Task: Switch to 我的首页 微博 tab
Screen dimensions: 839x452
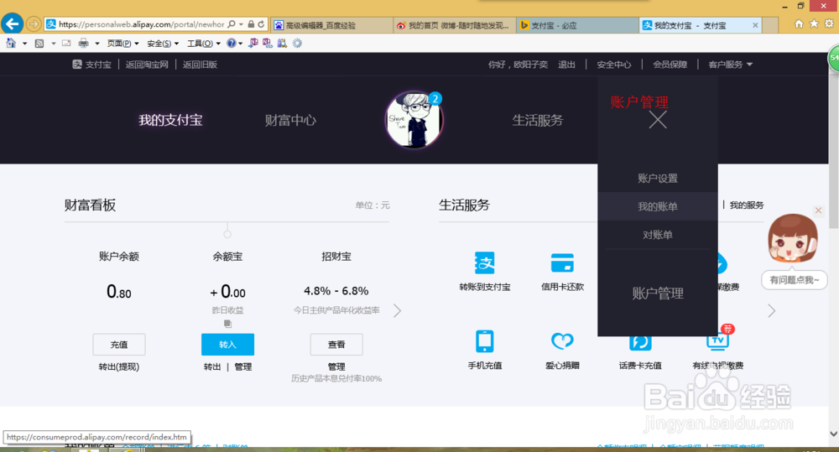Action: click(x=455, y=25)
